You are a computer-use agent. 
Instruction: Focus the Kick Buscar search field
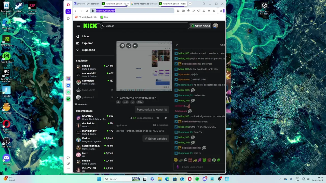click(145, 26)
